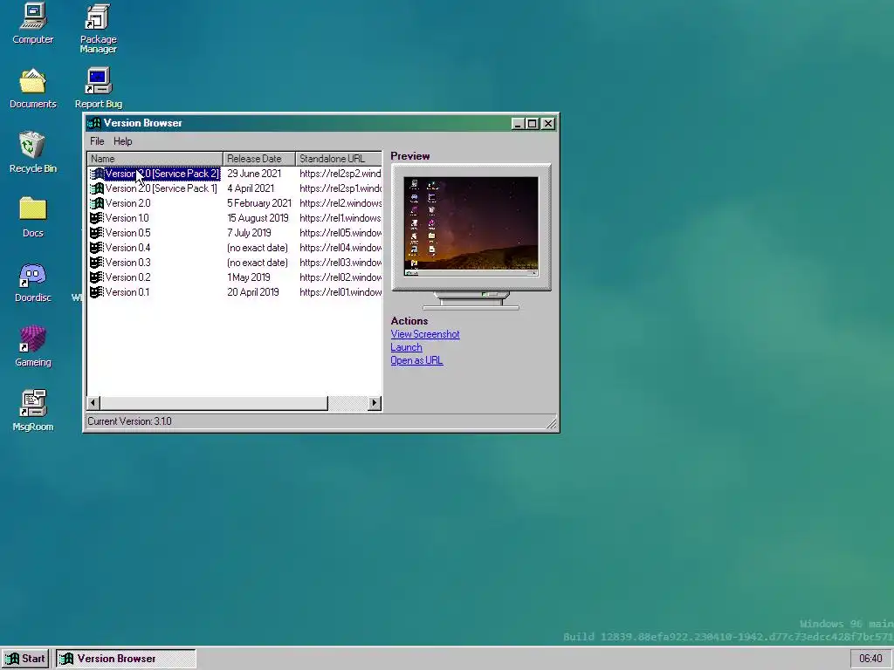
Task: Click the 20 April 2019 release date
Action: (x=252, y=292)
